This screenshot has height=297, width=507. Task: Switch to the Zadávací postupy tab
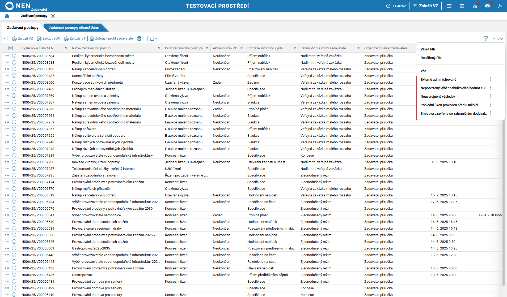point(23,28)
